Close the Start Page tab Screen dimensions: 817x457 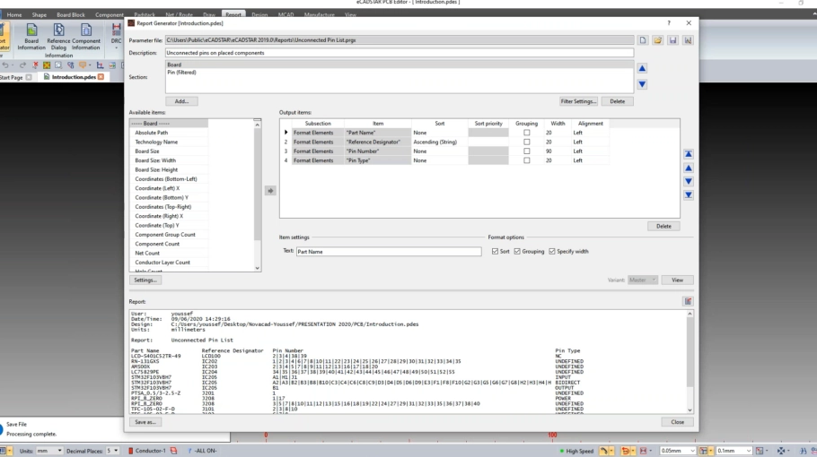pos(29,77)
